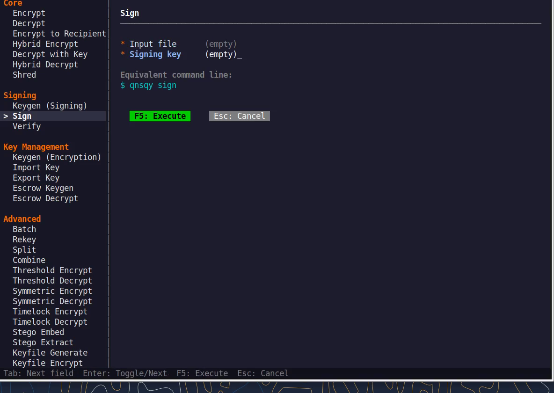Select Threshold Encrypt

coord(52,270)
